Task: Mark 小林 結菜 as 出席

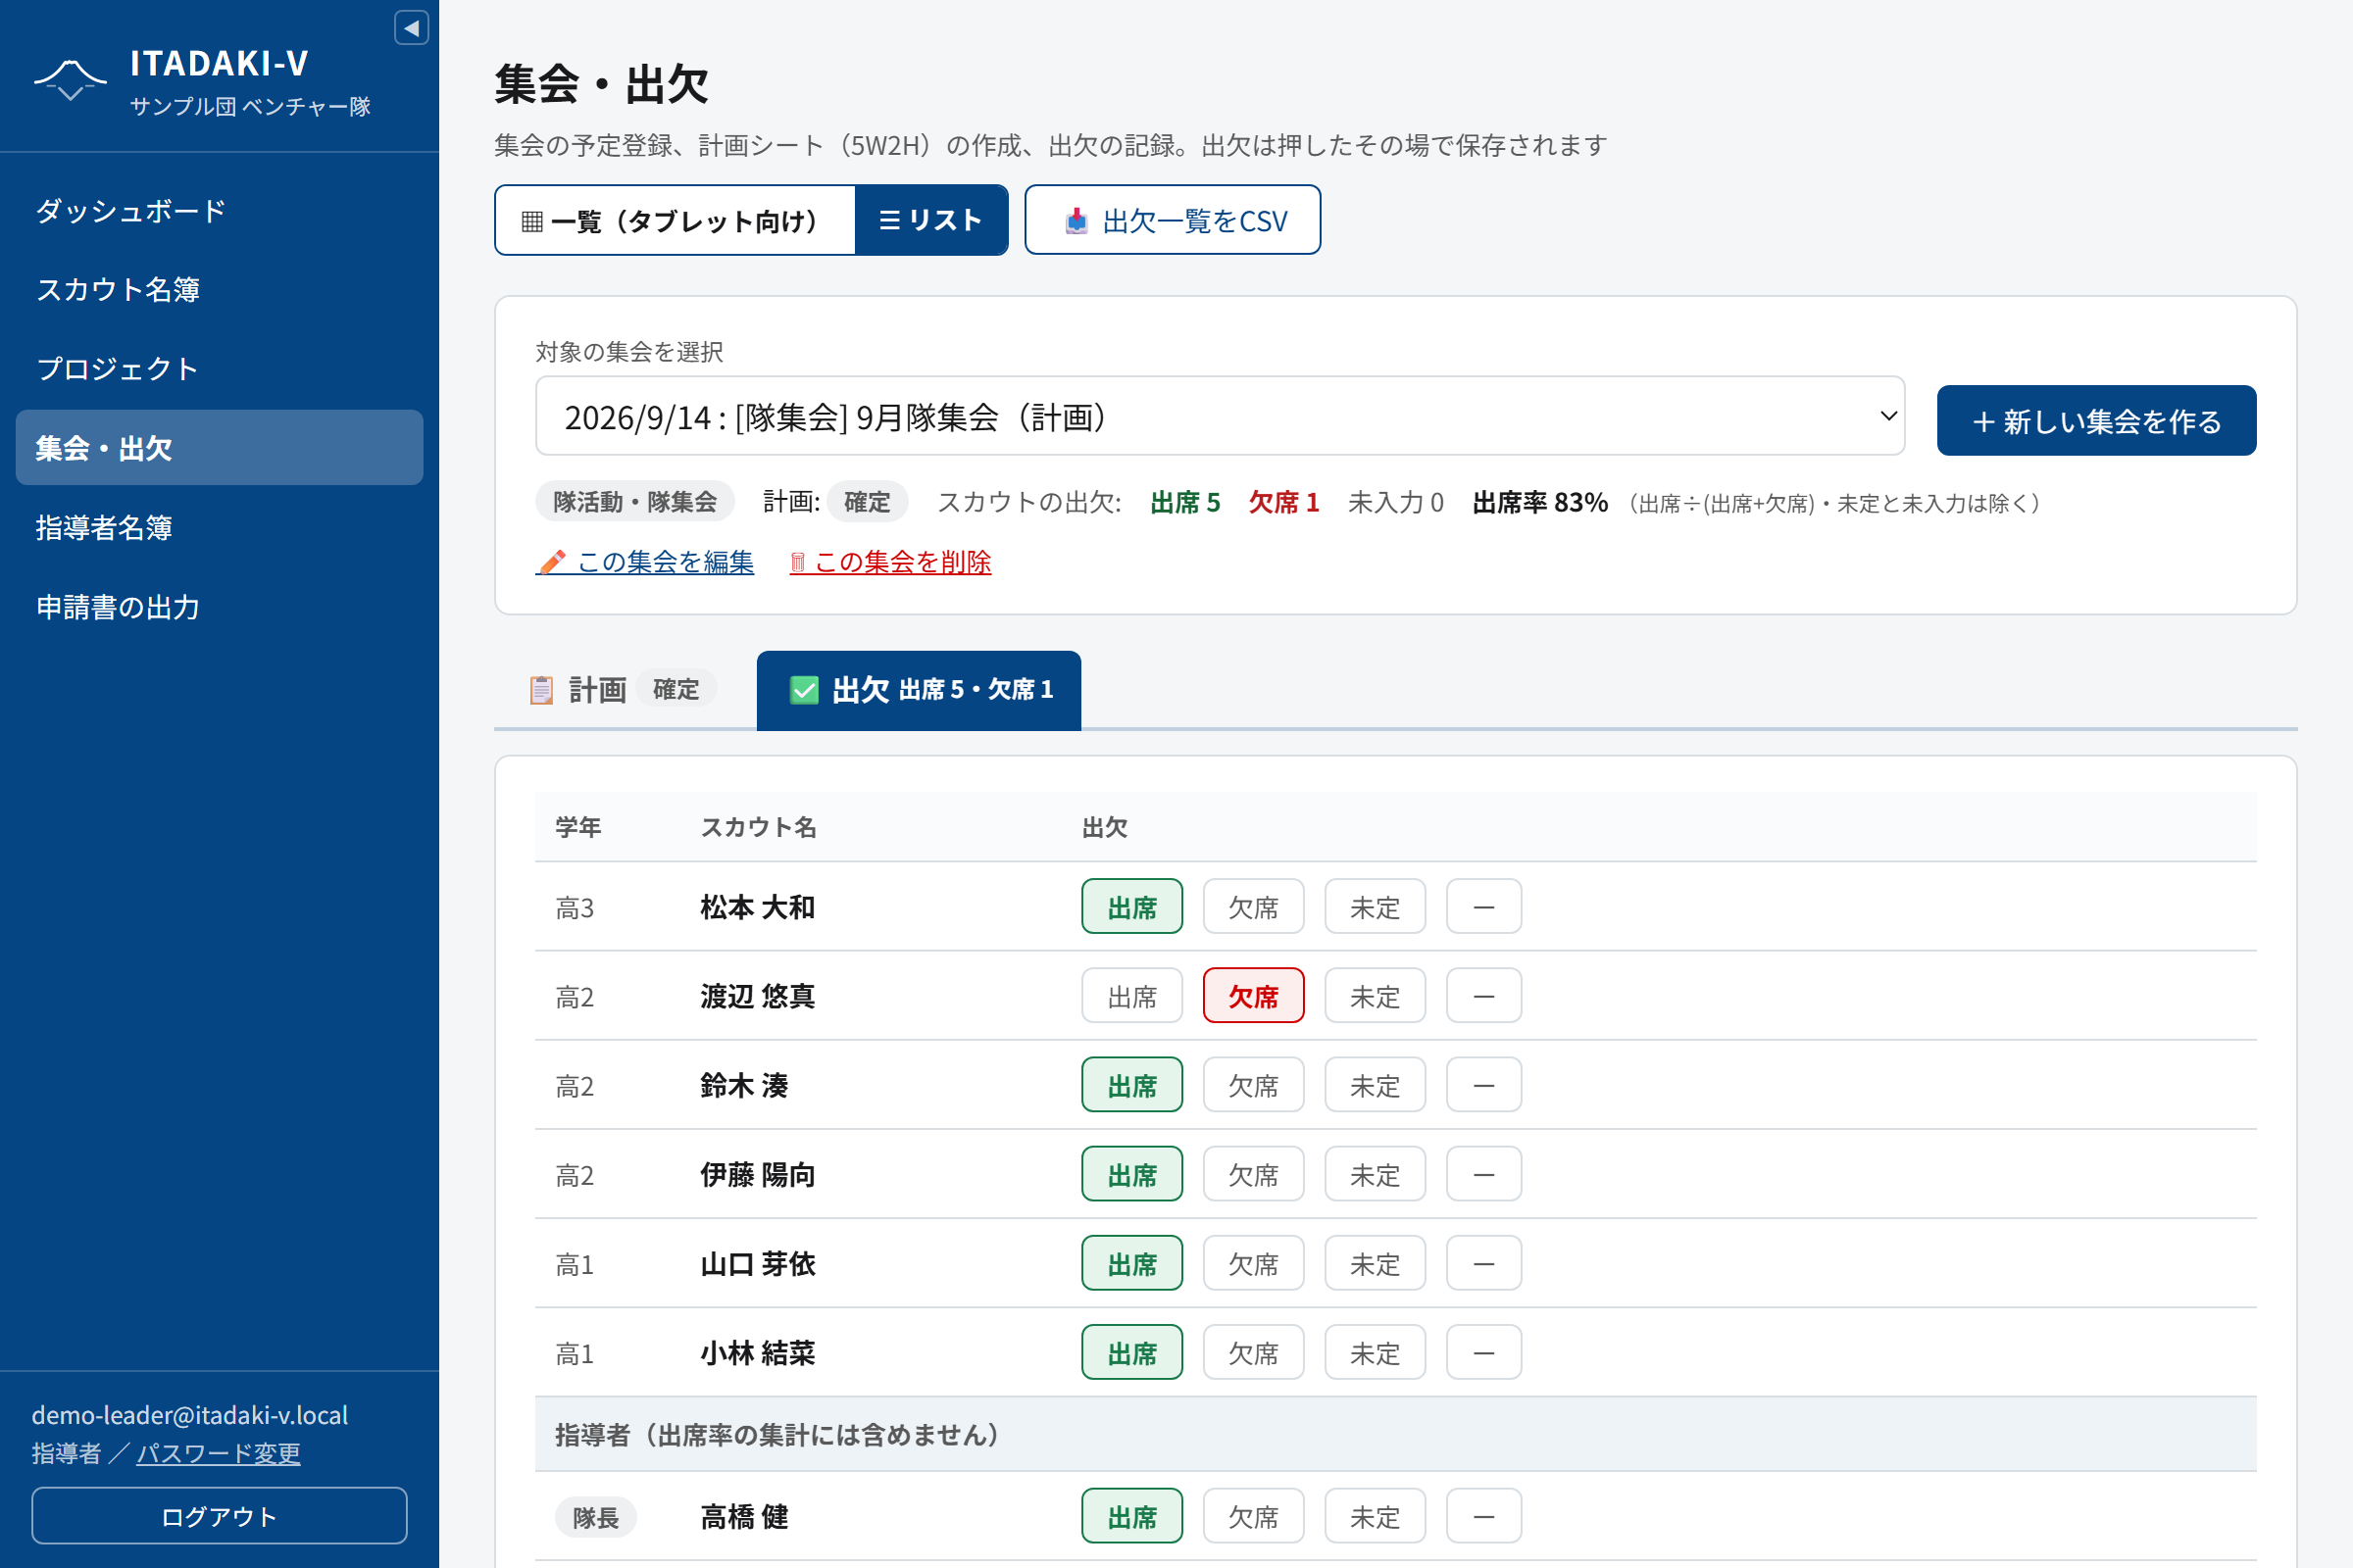Action: coord(1131,1352)
